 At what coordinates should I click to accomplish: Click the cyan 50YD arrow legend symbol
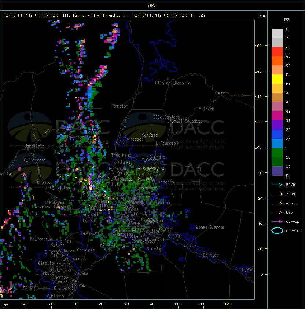click(x=277, y=185)
